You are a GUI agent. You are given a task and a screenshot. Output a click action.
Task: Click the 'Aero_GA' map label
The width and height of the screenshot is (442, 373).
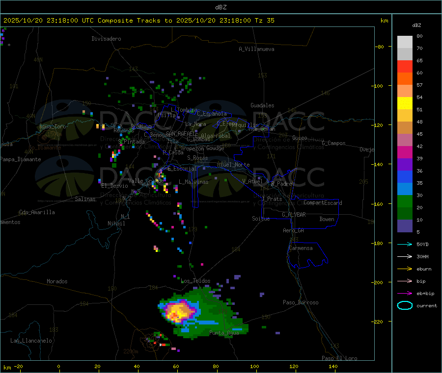tap(294, 230)
